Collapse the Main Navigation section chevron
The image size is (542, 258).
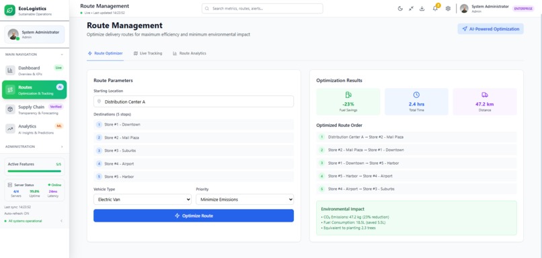[62, 54]
